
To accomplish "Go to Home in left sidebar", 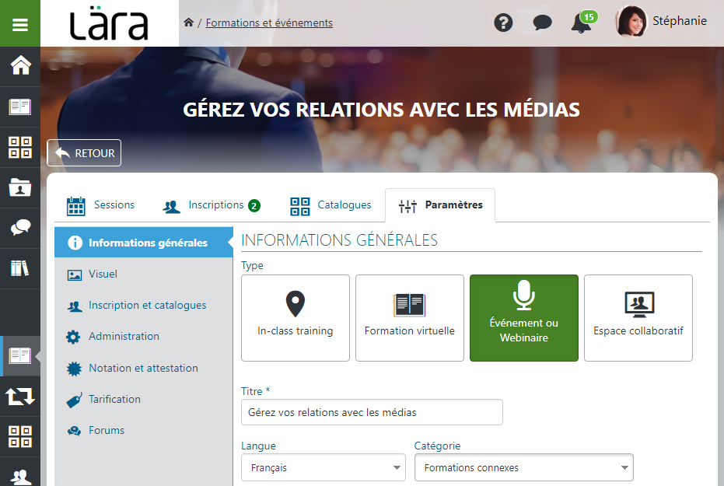I will pyautogui.click(x=20, y=65).
